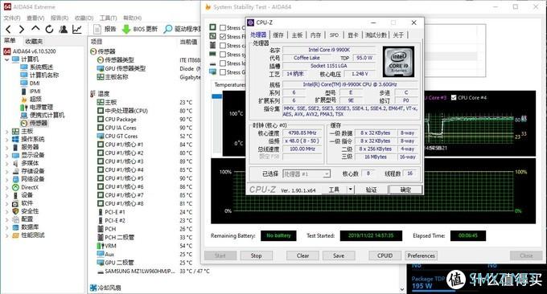Click the line-chart toolbar icon in AIDA64
This screenshot has height=294, width=547.
tap(77, 29)
